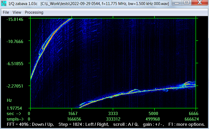Open the File menu
Viewport: 209px width, 129px height.
coord(6,12)
